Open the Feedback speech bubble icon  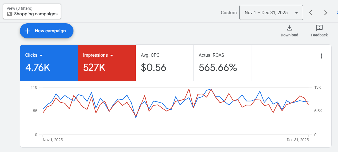pyautogui.click(x=319, y=28)
